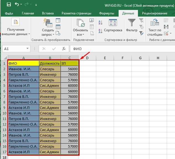Select the yellow ФИО header cell
Viewport: 175px width, 159px height.
pos(23,63)
